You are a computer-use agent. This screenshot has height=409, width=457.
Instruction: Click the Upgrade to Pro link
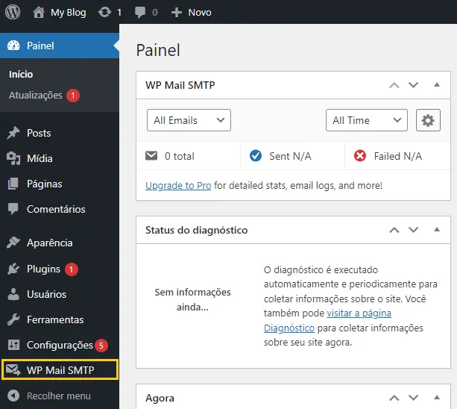[x=178, y=186]
